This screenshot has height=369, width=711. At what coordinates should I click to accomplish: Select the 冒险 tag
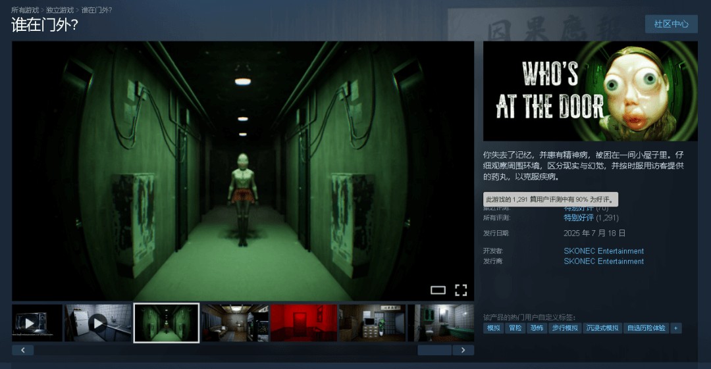[x=515, y=328]
